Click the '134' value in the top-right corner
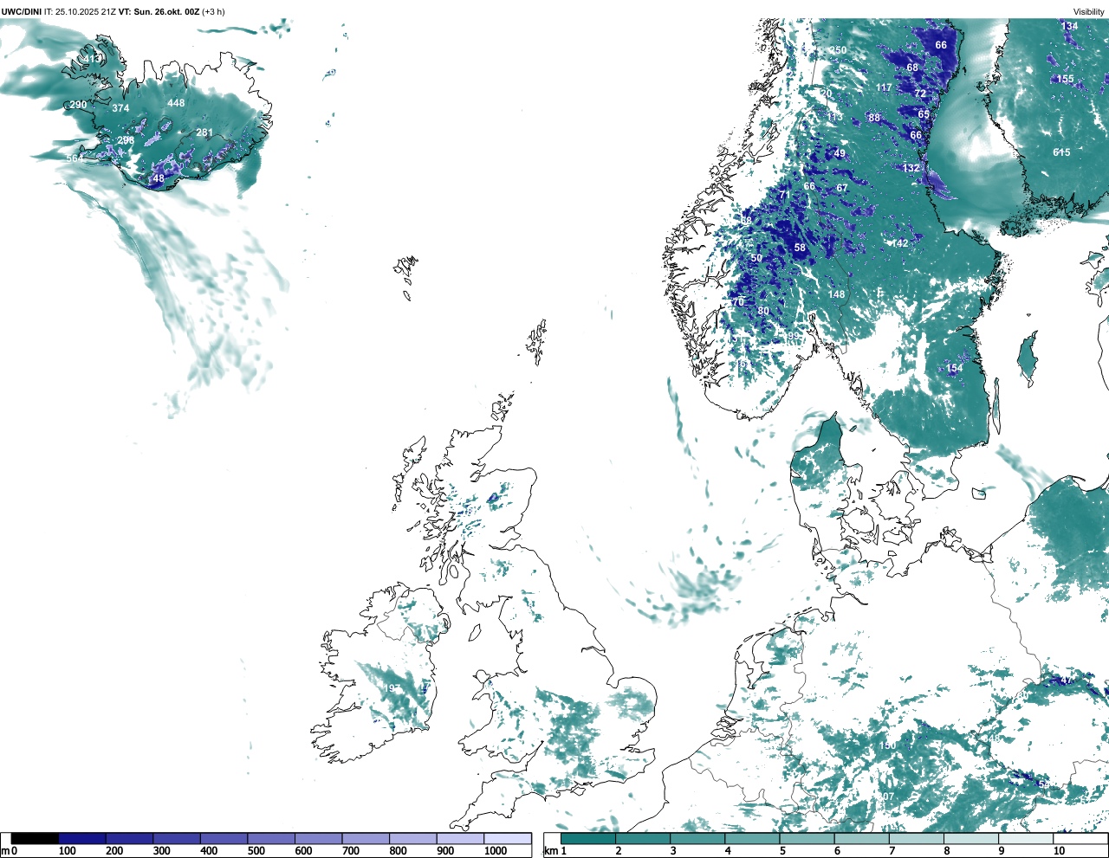1109x858 pixels. [1070, 26]
